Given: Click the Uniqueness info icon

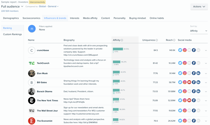Looking at the screenshot, I should click(x=157, y=40).
